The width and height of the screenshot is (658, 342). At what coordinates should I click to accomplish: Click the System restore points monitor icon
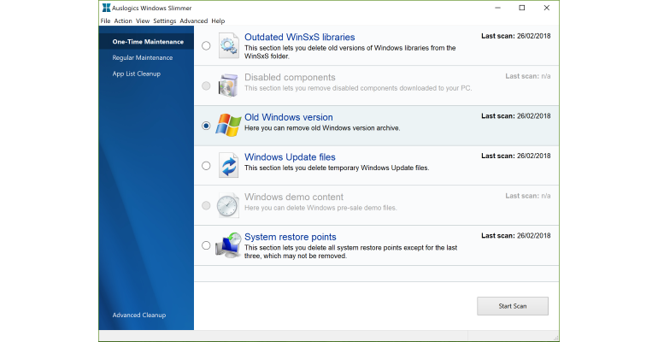pos(228,245)
